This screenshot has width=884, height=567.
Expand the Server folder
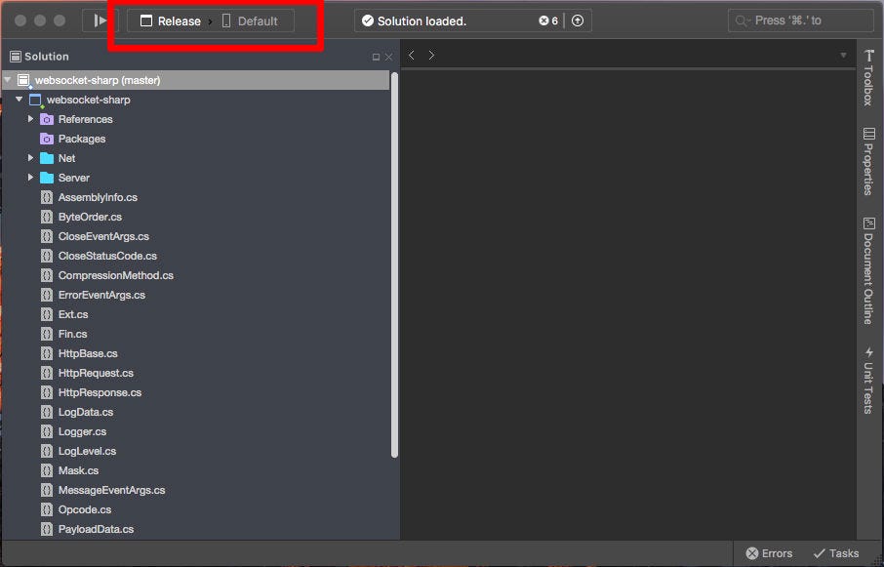point(29,178)
